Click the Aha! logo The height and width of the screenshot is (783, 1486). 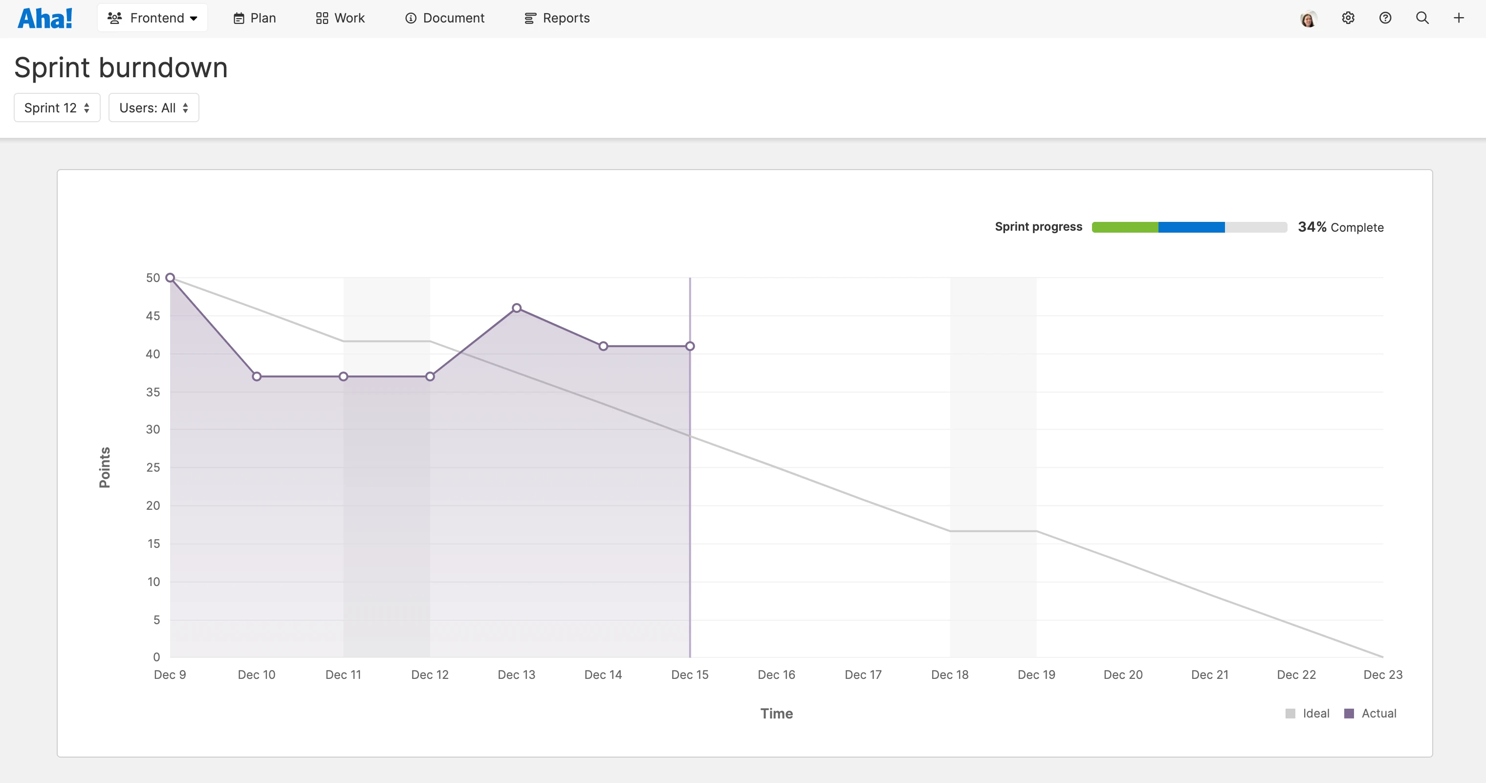pyautogui.click(x=45, y=19)
